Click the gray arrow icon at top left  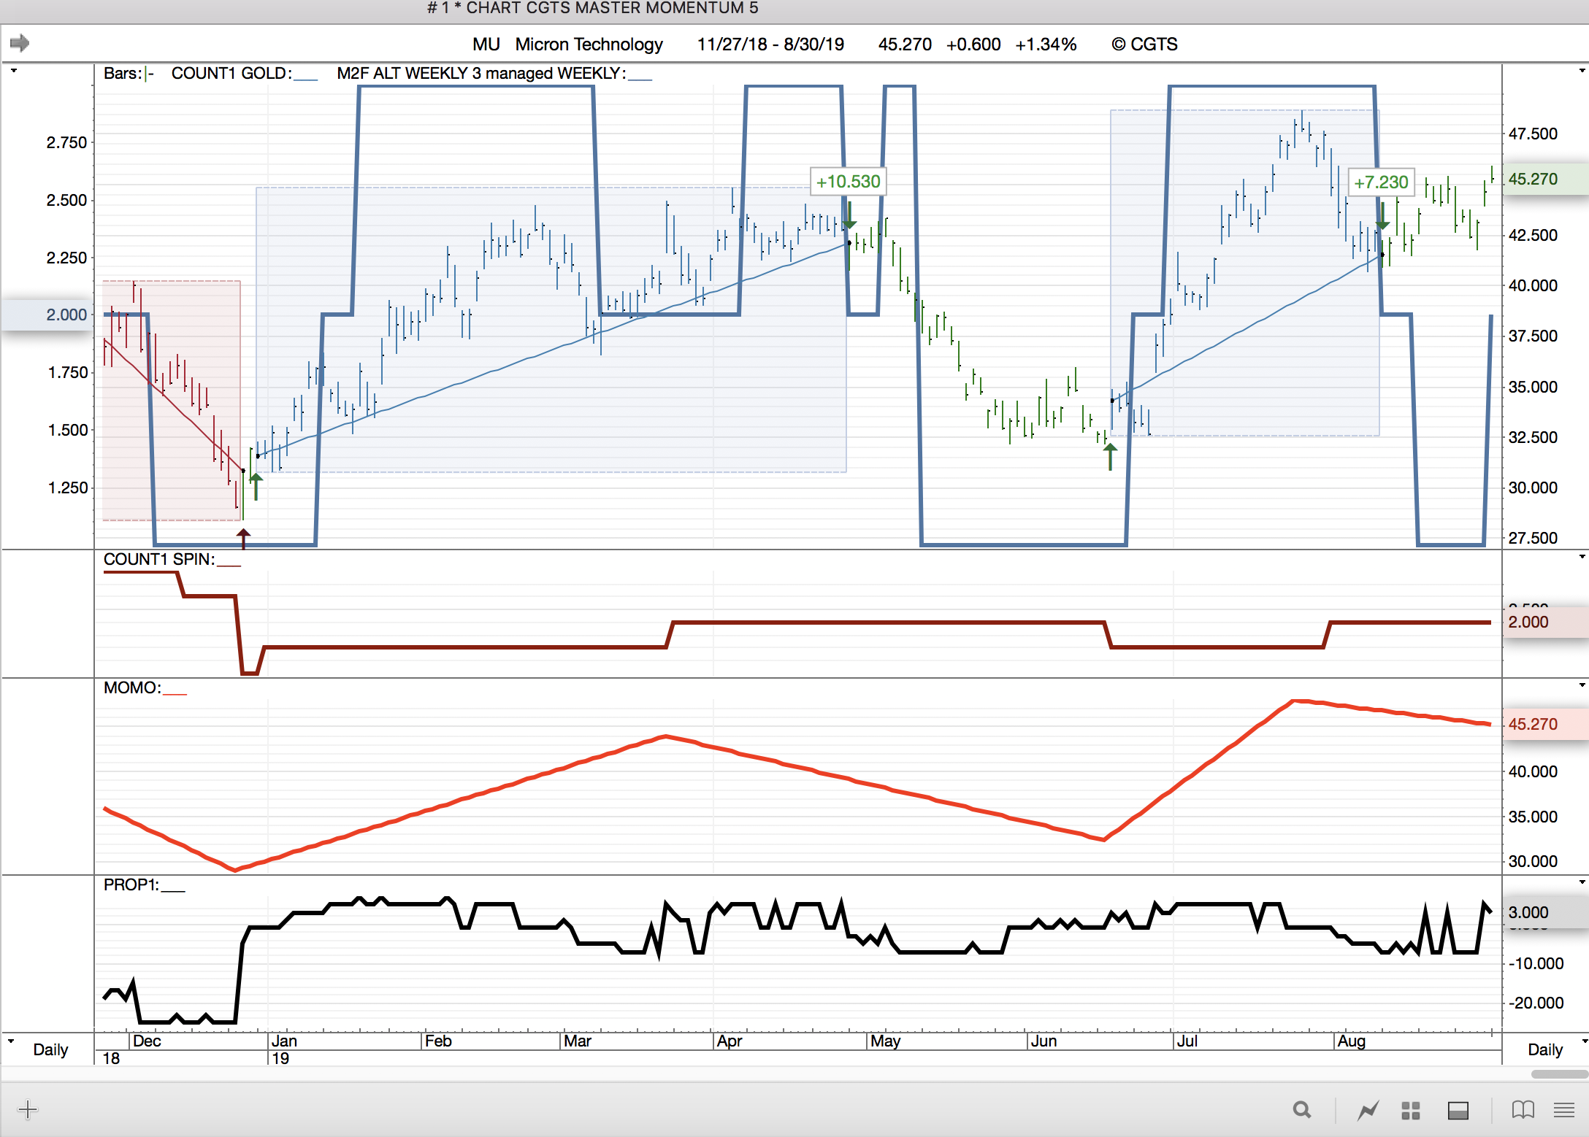pyautogui.click(x=20, y=43)
